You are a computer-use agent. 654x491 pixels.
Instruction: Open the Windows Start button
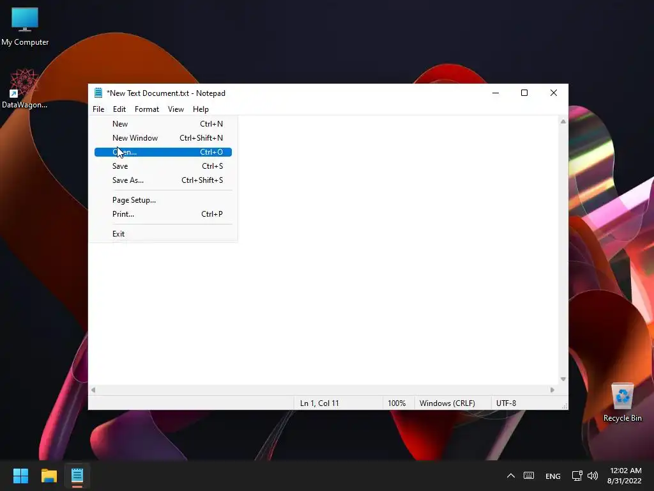coord(20,476)
